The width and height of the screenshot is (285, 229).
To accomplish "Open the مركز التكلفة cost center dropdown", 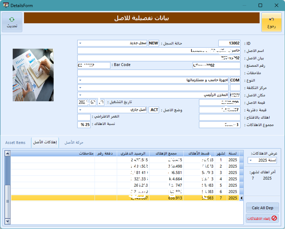I will click(x=80, y=88).
